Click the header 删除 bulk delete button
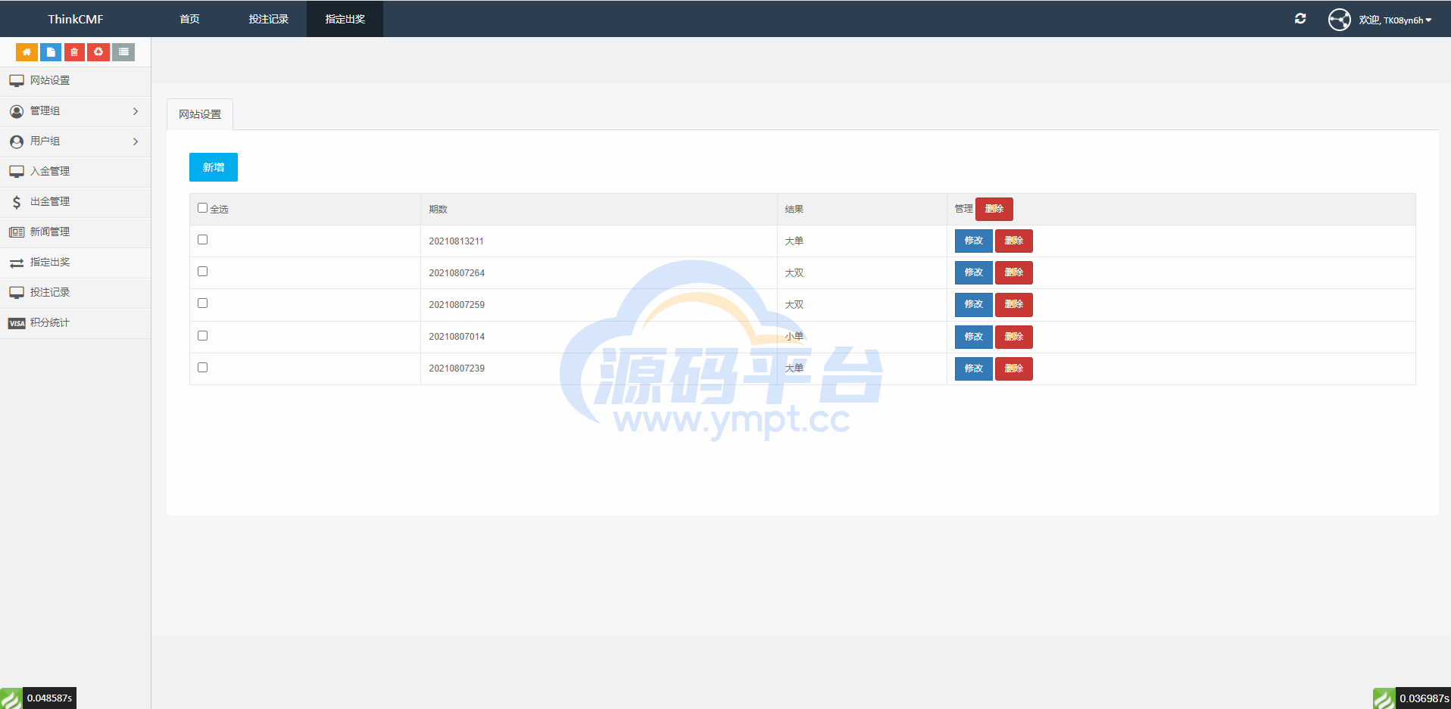The width and height of the screenshot is (1451, 709). [x=994, y=209]
